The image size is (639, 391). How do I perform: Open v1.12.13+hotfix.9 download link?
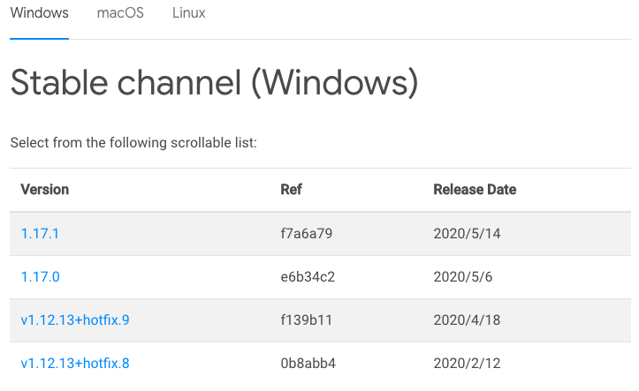coord(75,320)
